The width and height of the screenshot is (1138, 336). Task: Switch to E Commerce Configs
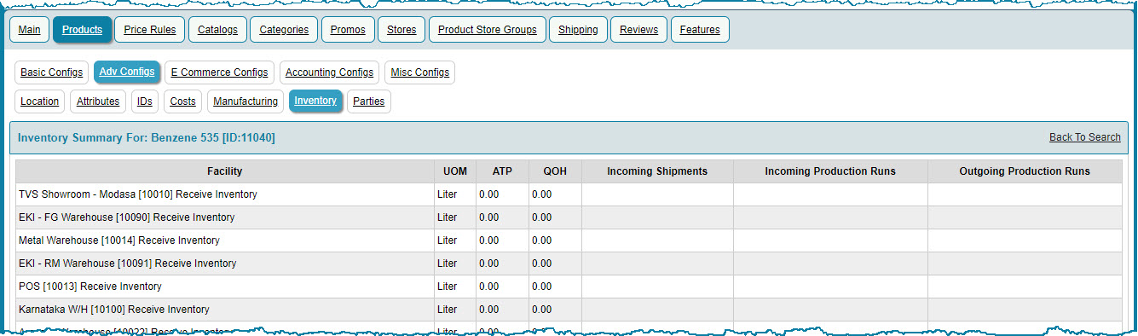pos(219,72)
